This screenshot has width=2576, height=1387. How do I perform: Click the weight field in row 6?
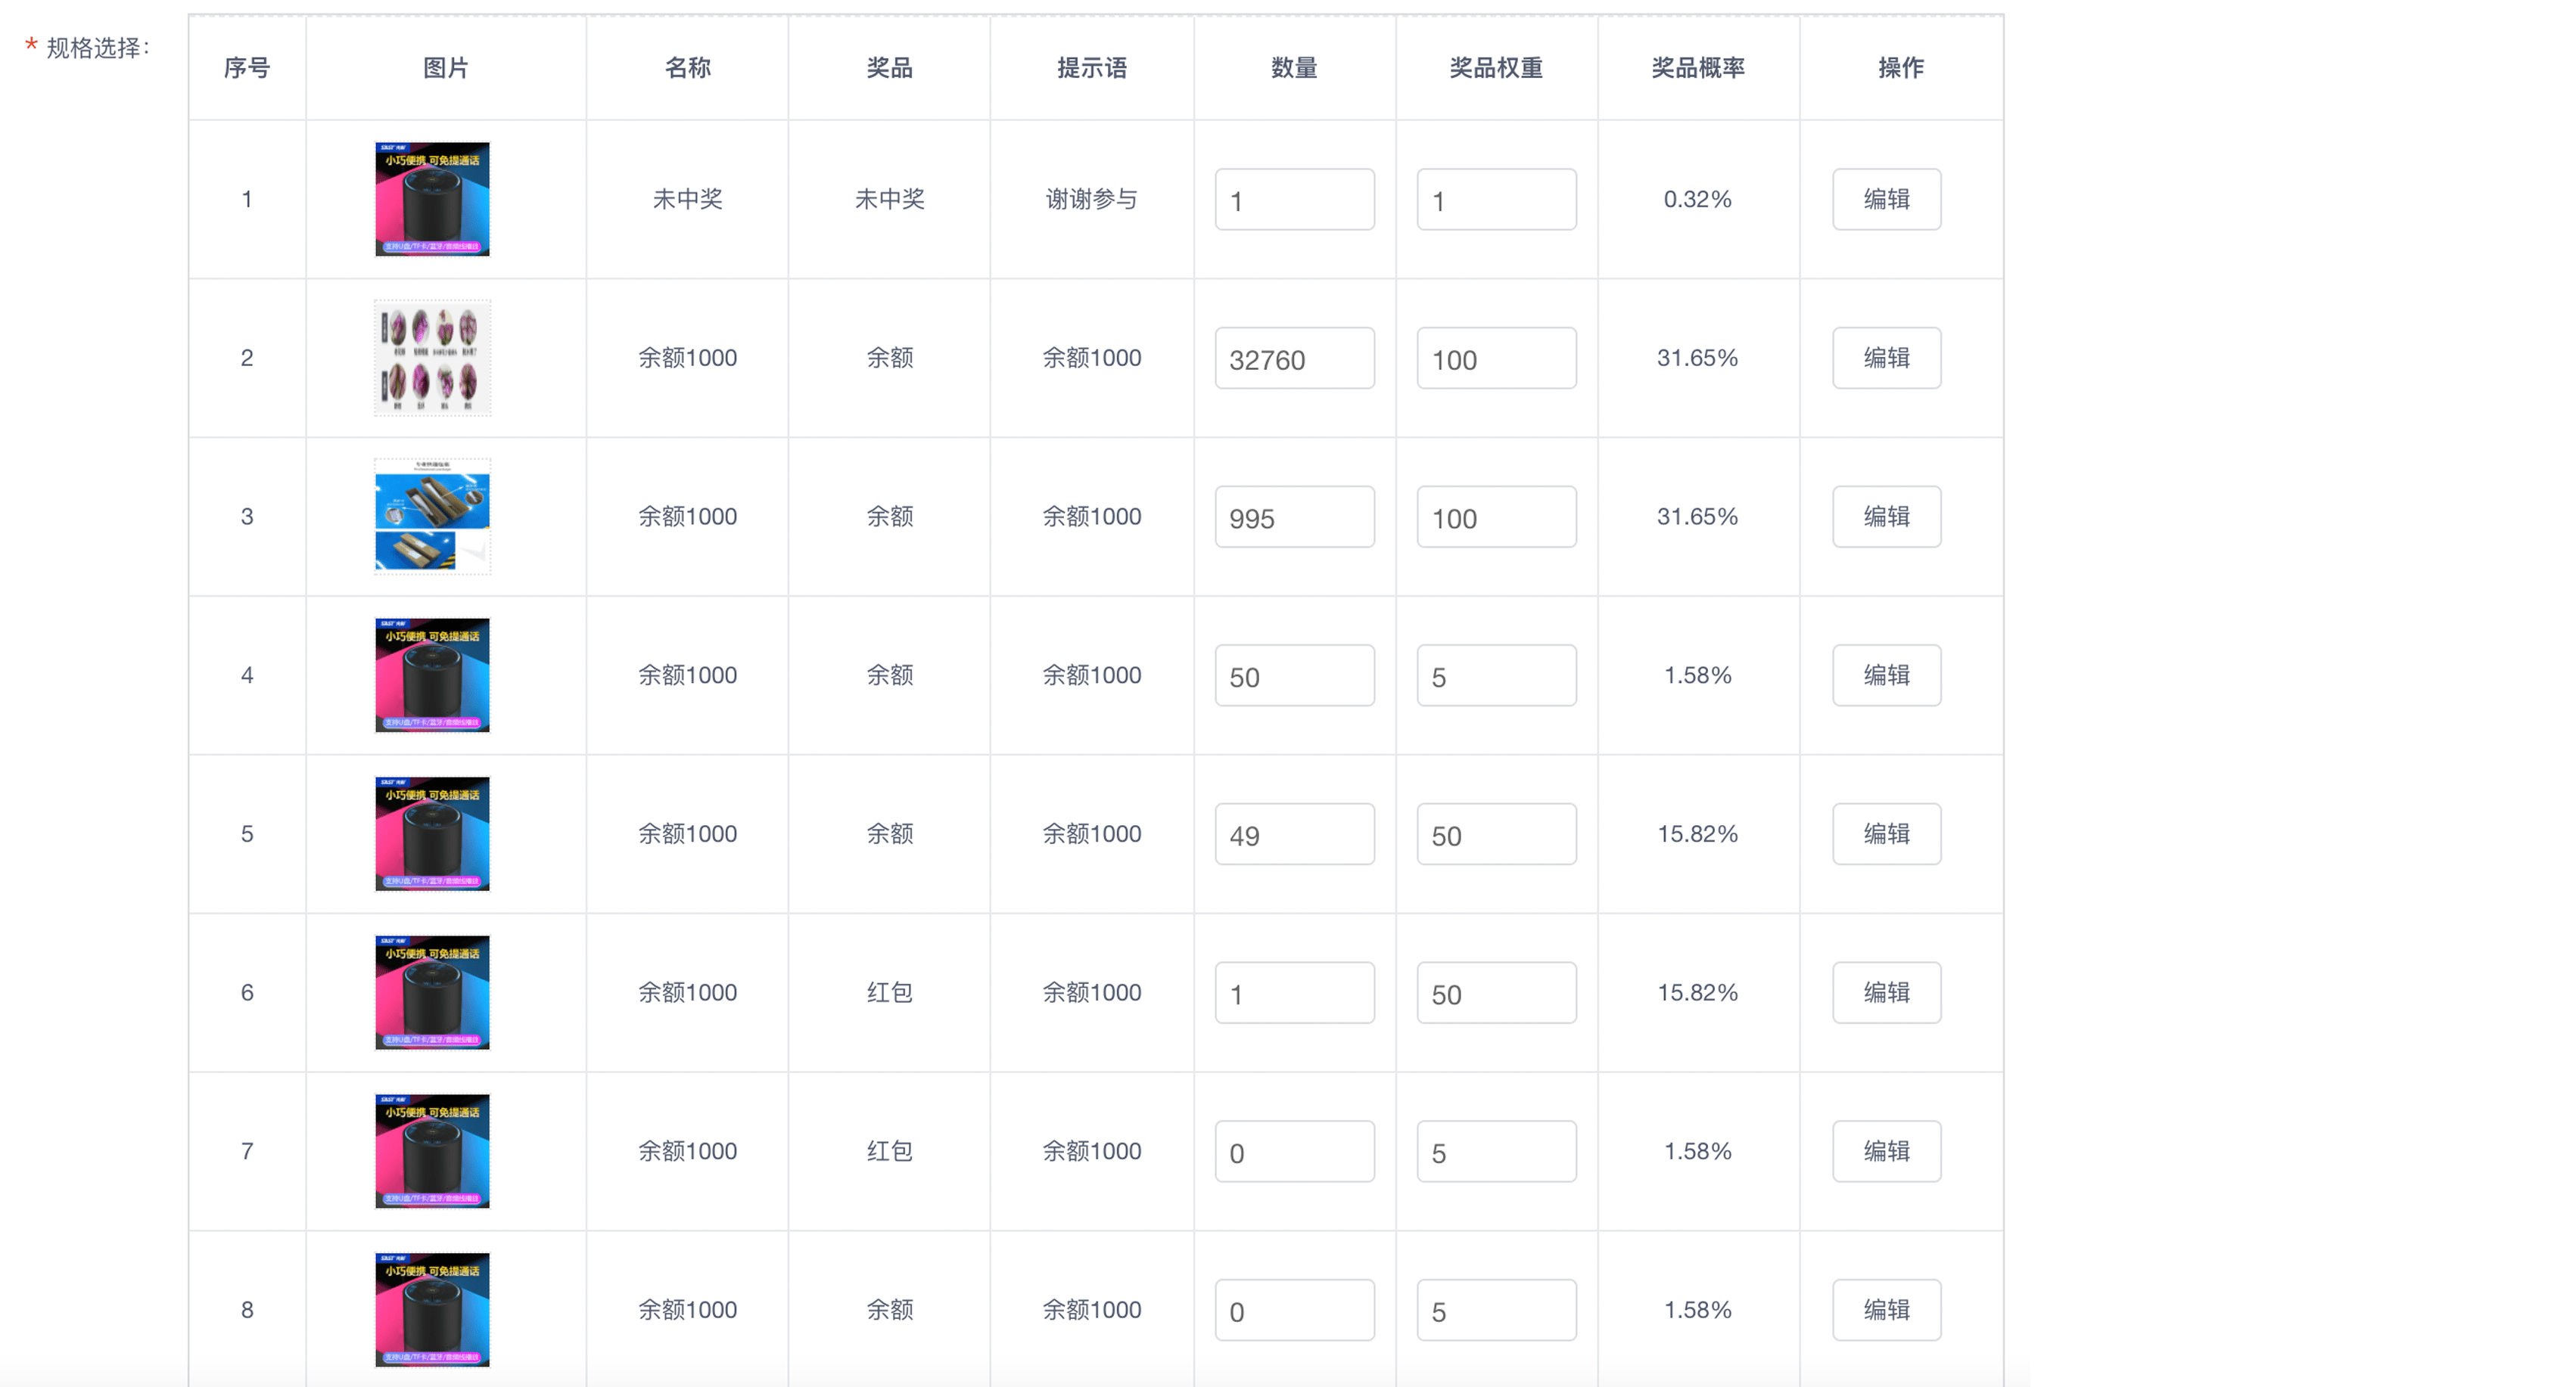point(1496,993)
